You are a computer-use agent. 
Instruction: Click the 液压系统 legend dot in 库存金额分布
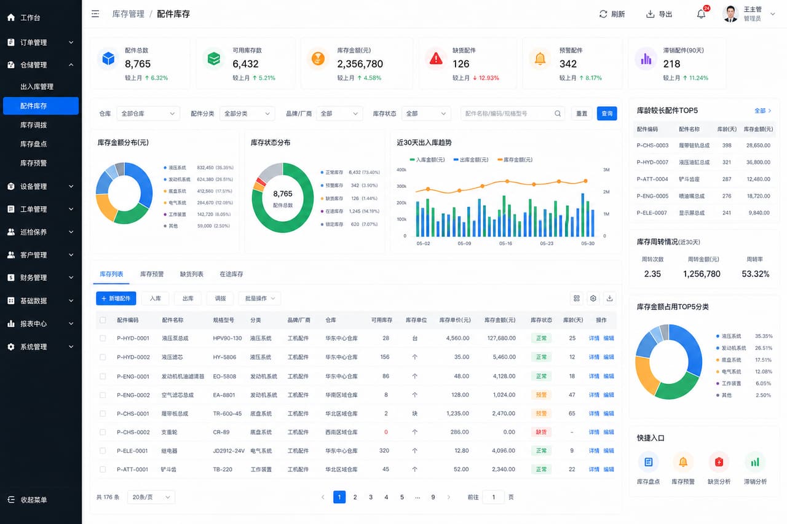(165, 168)
